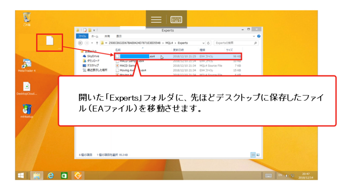Image resolution: width=348 pixels, height=194 pixels.
Task: Open the orange app icon on taskbar
Action: coord(78,176)
